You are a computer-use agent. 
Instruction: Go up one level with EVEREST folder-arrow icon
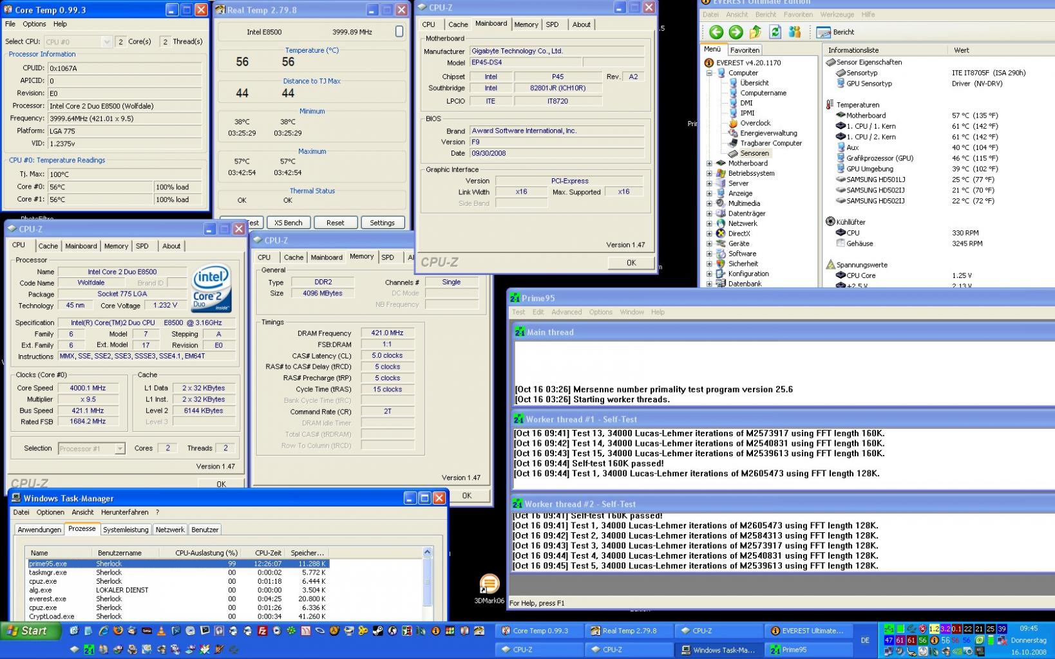pos(756,32)
